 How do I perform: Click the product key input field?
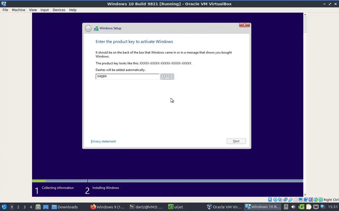127,76
